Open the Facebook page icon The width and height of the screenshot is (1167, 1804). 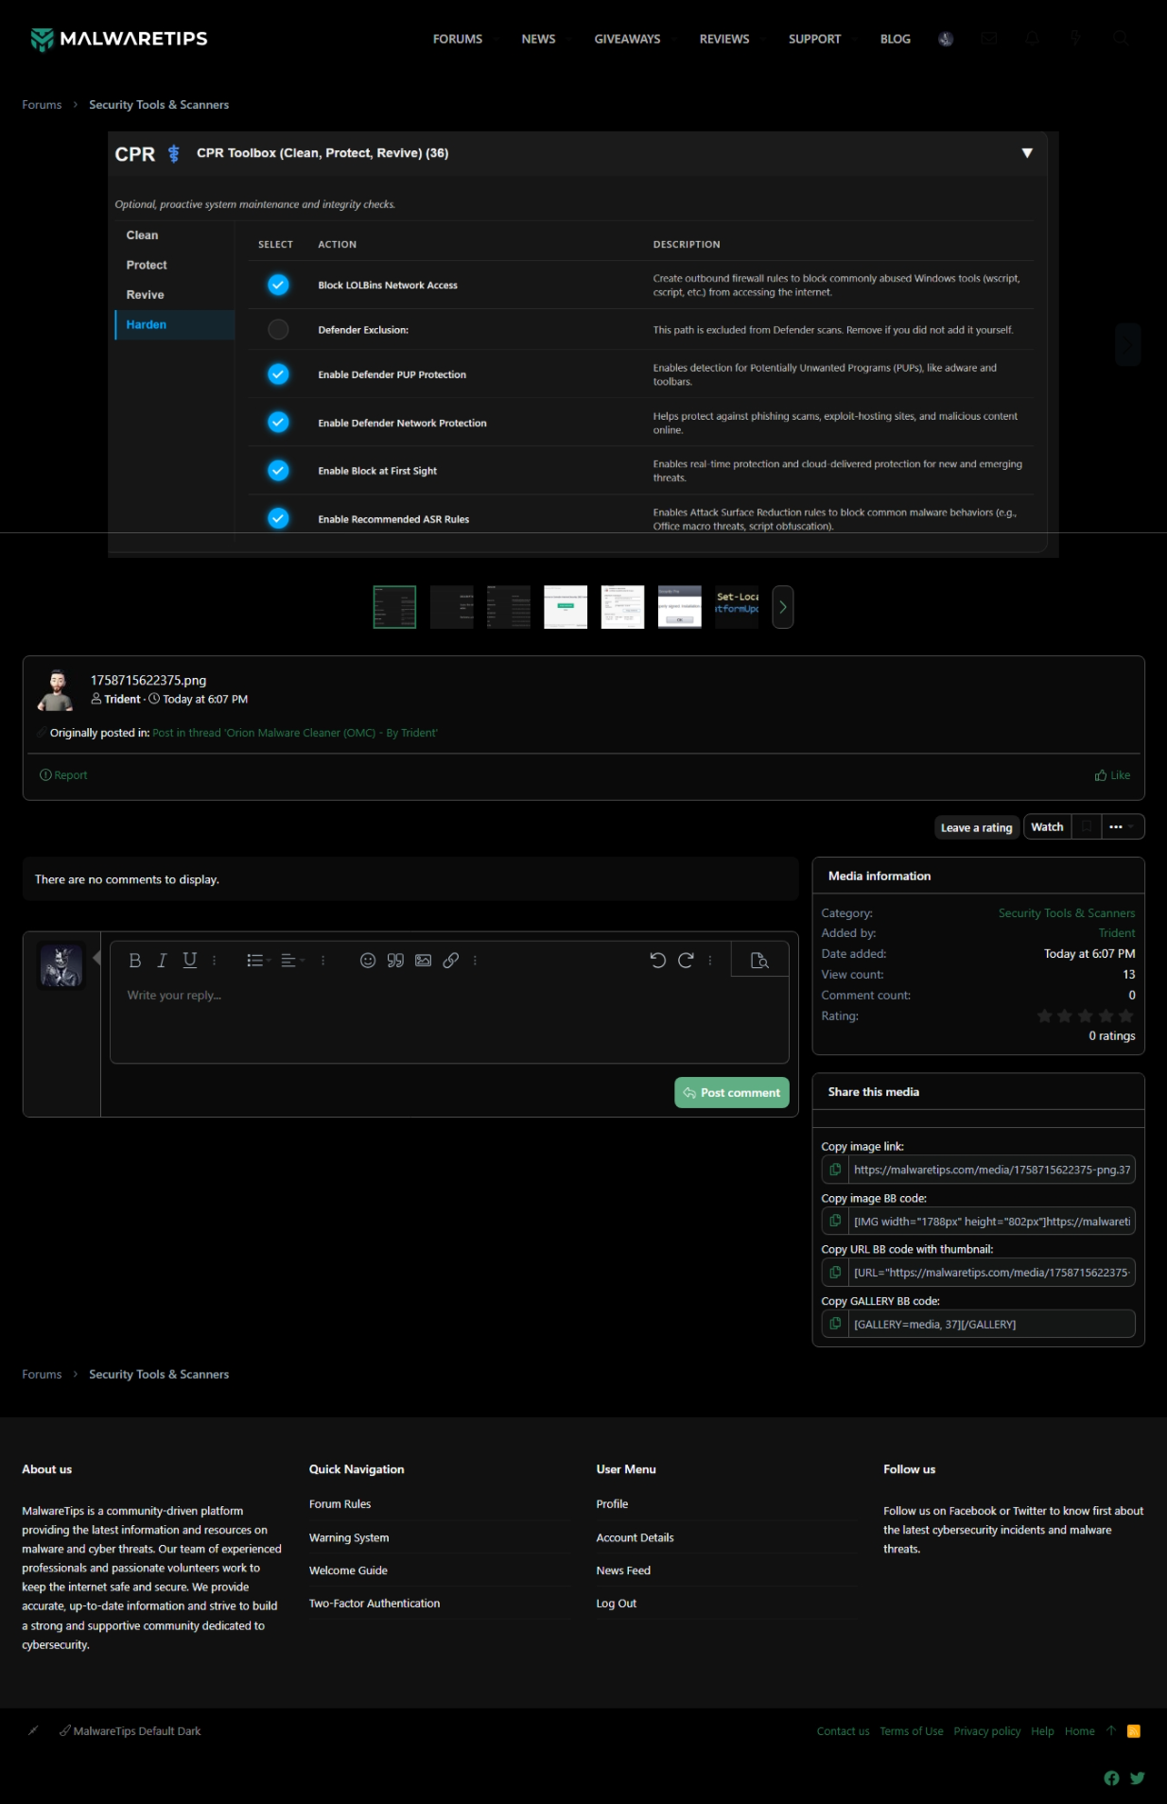tap(1111, 1778)
